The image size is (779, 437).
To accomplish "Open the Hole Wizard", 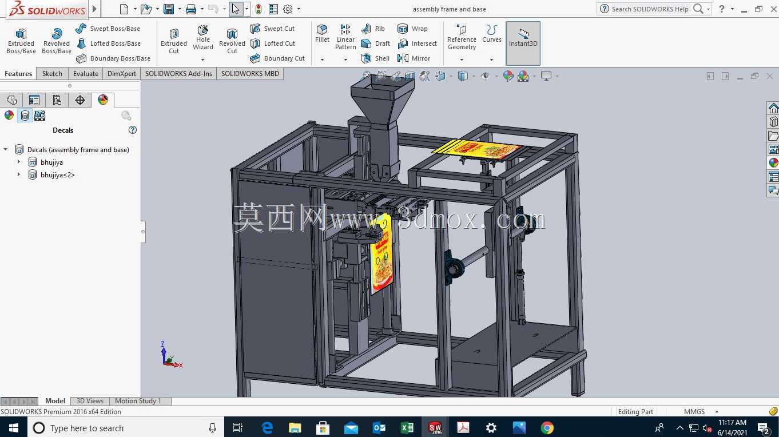I will pos(203,38).
